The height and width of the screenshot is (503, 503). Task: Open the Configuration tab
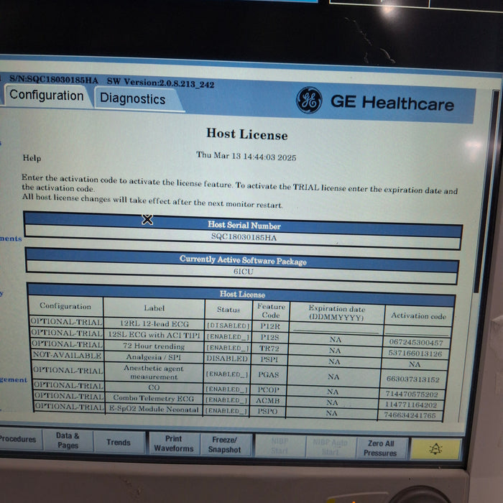pyautogui.click(x=47, y=96)
